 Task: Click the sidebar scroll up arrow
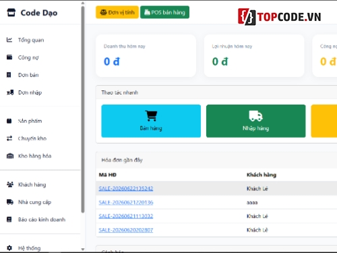click(x=83, y=3)
